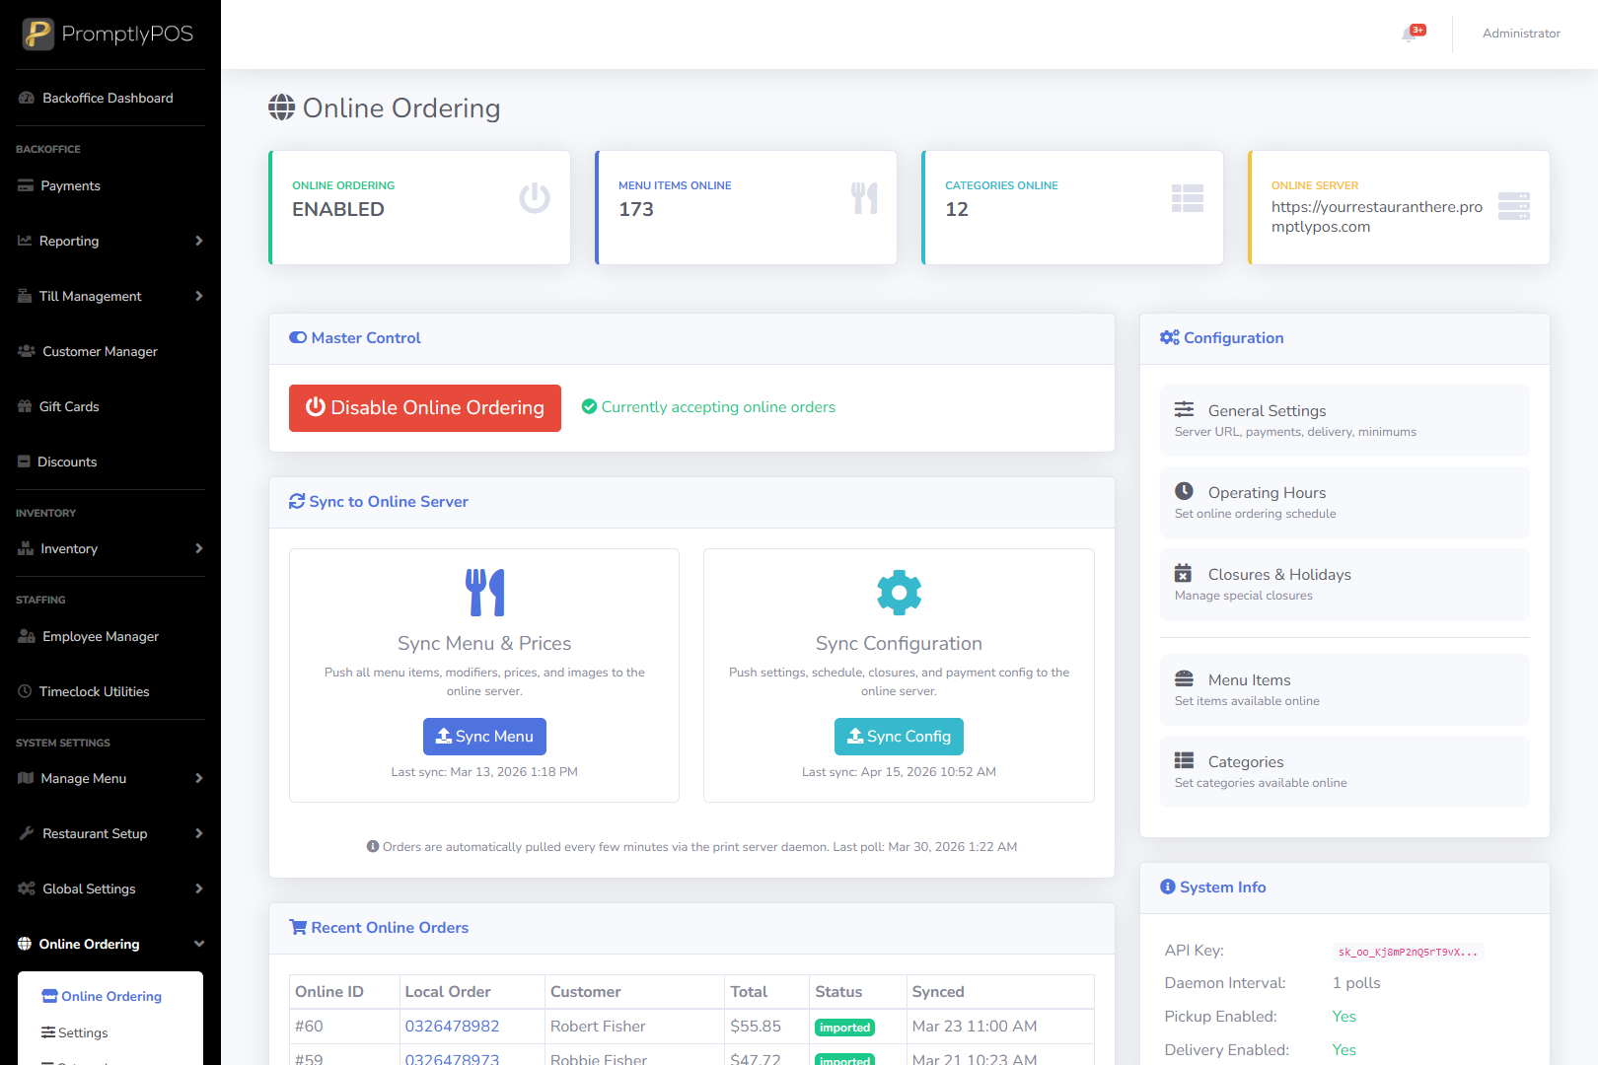Open General Settings configuration

tap(1344, 420)
